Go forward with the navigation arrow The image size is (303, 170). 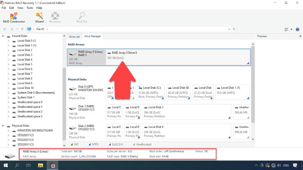pos(12,29)
